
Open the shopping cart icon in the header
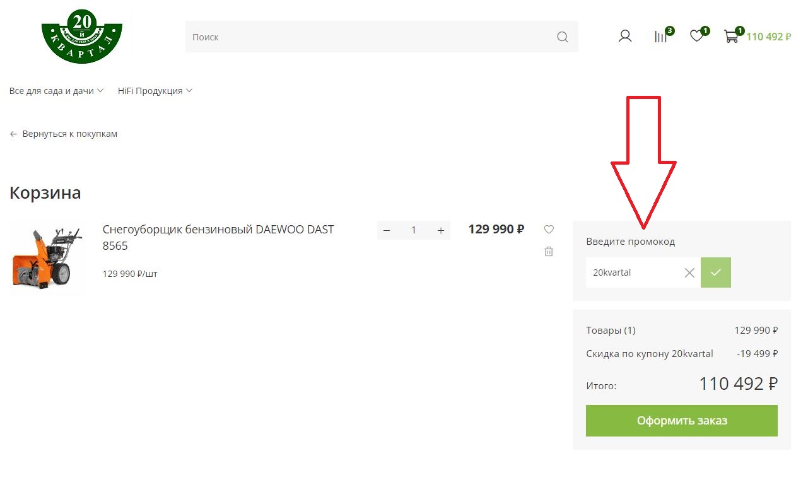731,37
